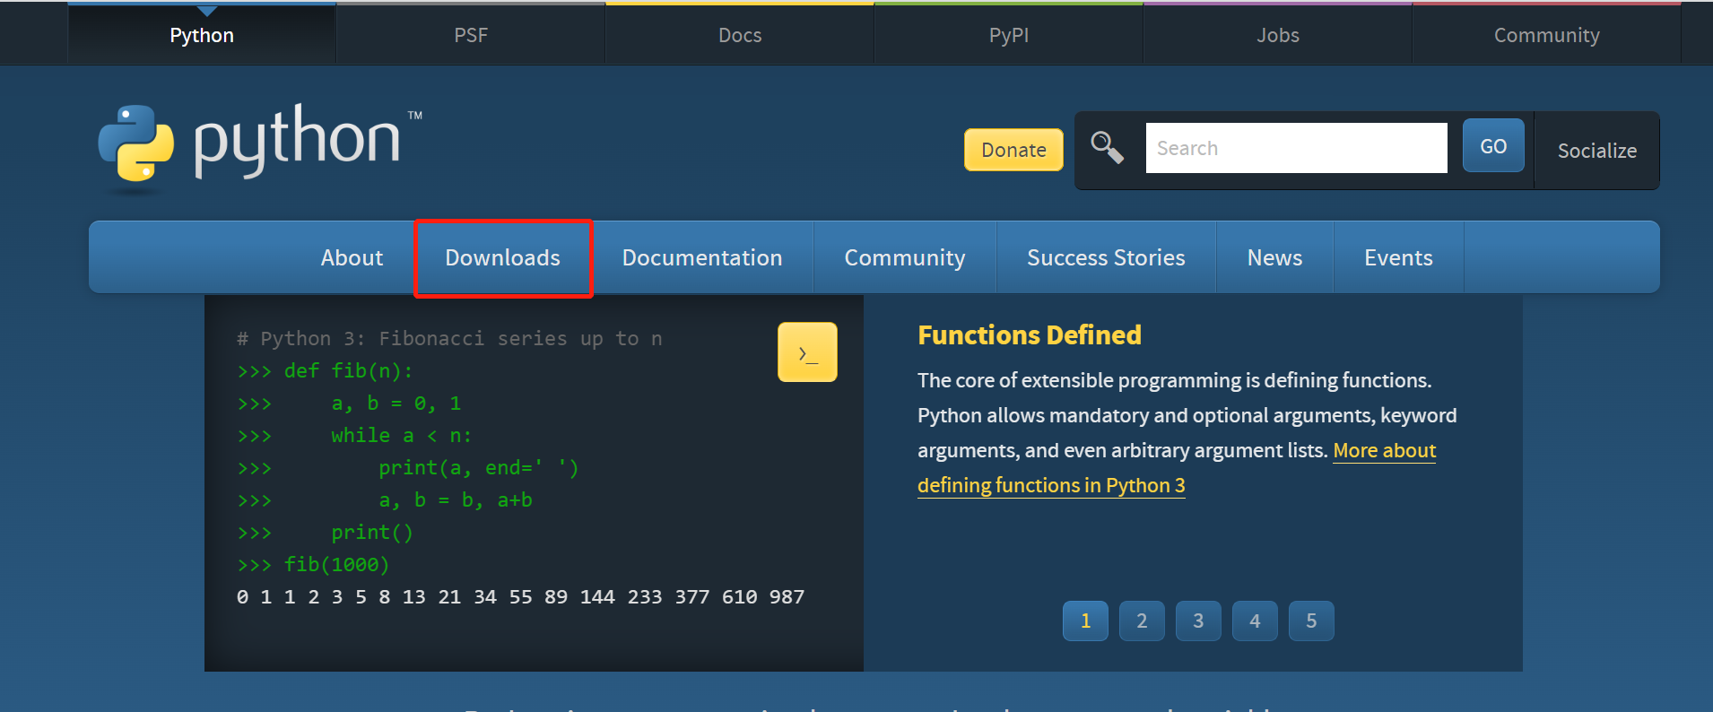Image resolution: width=1713 pixels, height=712 pixels.
Task: Select slide 5 in the carousel
Action: (1311, 621)
